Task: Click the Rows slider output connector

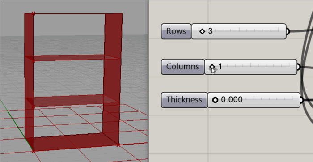Action: coord(288,31)
